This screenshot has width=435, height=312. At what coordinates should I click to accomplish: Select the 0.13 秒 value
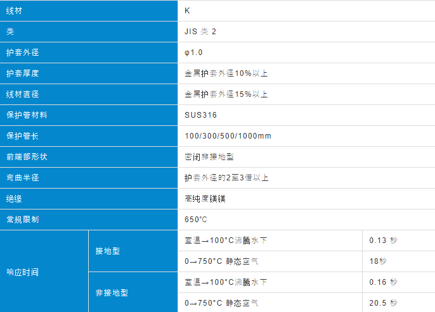383,240
